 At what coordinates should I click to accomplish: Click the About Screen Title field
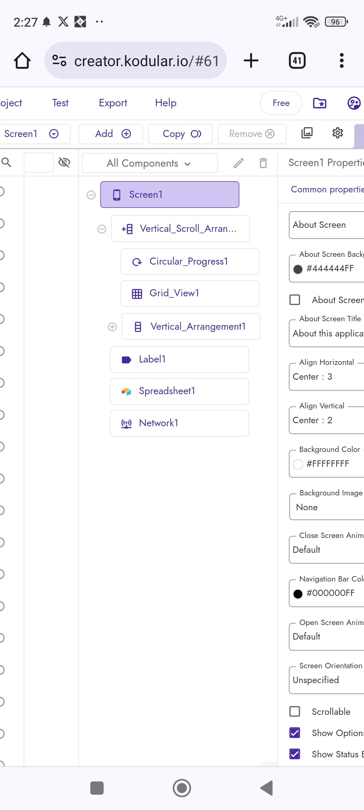pyautogui.click(x=327, y=333)
